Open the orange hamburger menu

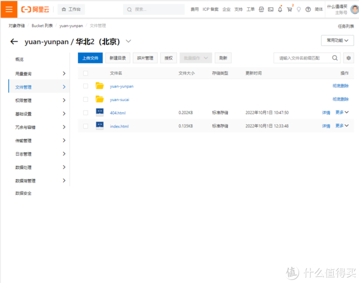click(9, 10)
